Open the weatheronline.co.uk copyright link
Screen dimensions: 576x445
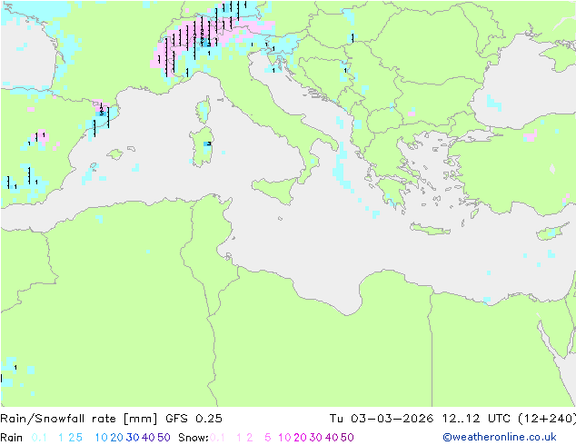500,437
